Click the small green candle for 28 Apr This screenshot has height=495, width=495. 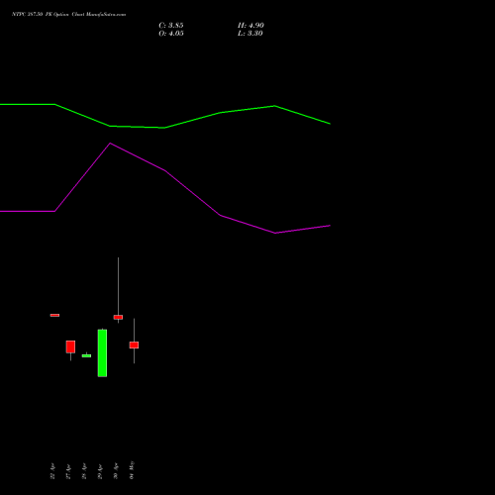tap(86, 355)
